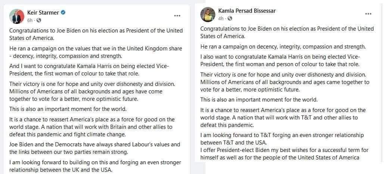The height and width of the screenshot is (174, 384).
Task: Select the paragraph about values the United Kingdom shares
Action: pyautogui.click(x=96, y=52)
